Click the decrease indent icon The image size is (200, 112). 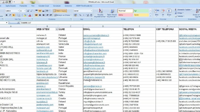(x=47, y=15)
